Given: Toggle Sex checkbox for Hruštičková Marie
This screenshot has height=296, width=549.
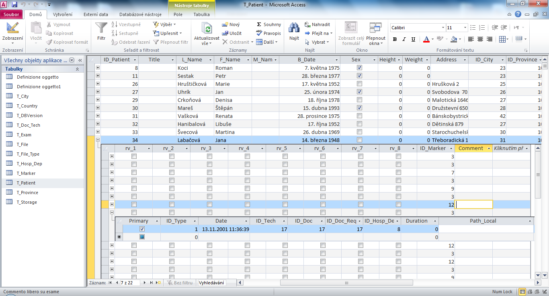Looking at the screenshot, I should pyautogui.click(x=359, y=84).
